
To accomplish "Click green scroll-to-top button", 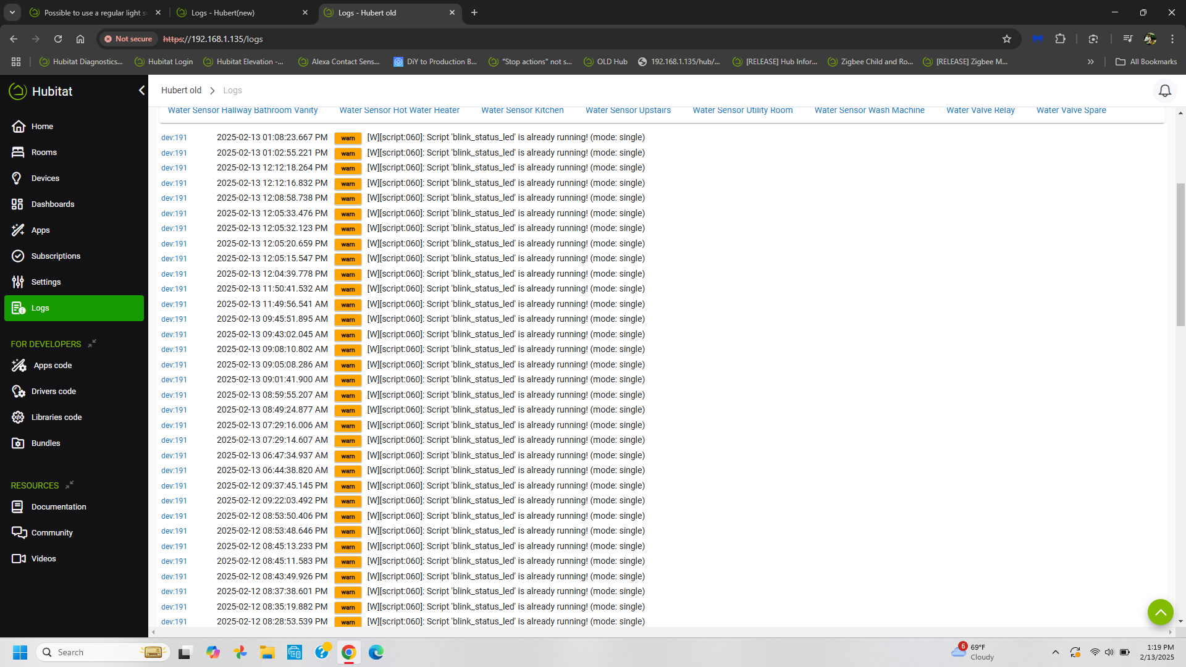I will coord(1160,612).
